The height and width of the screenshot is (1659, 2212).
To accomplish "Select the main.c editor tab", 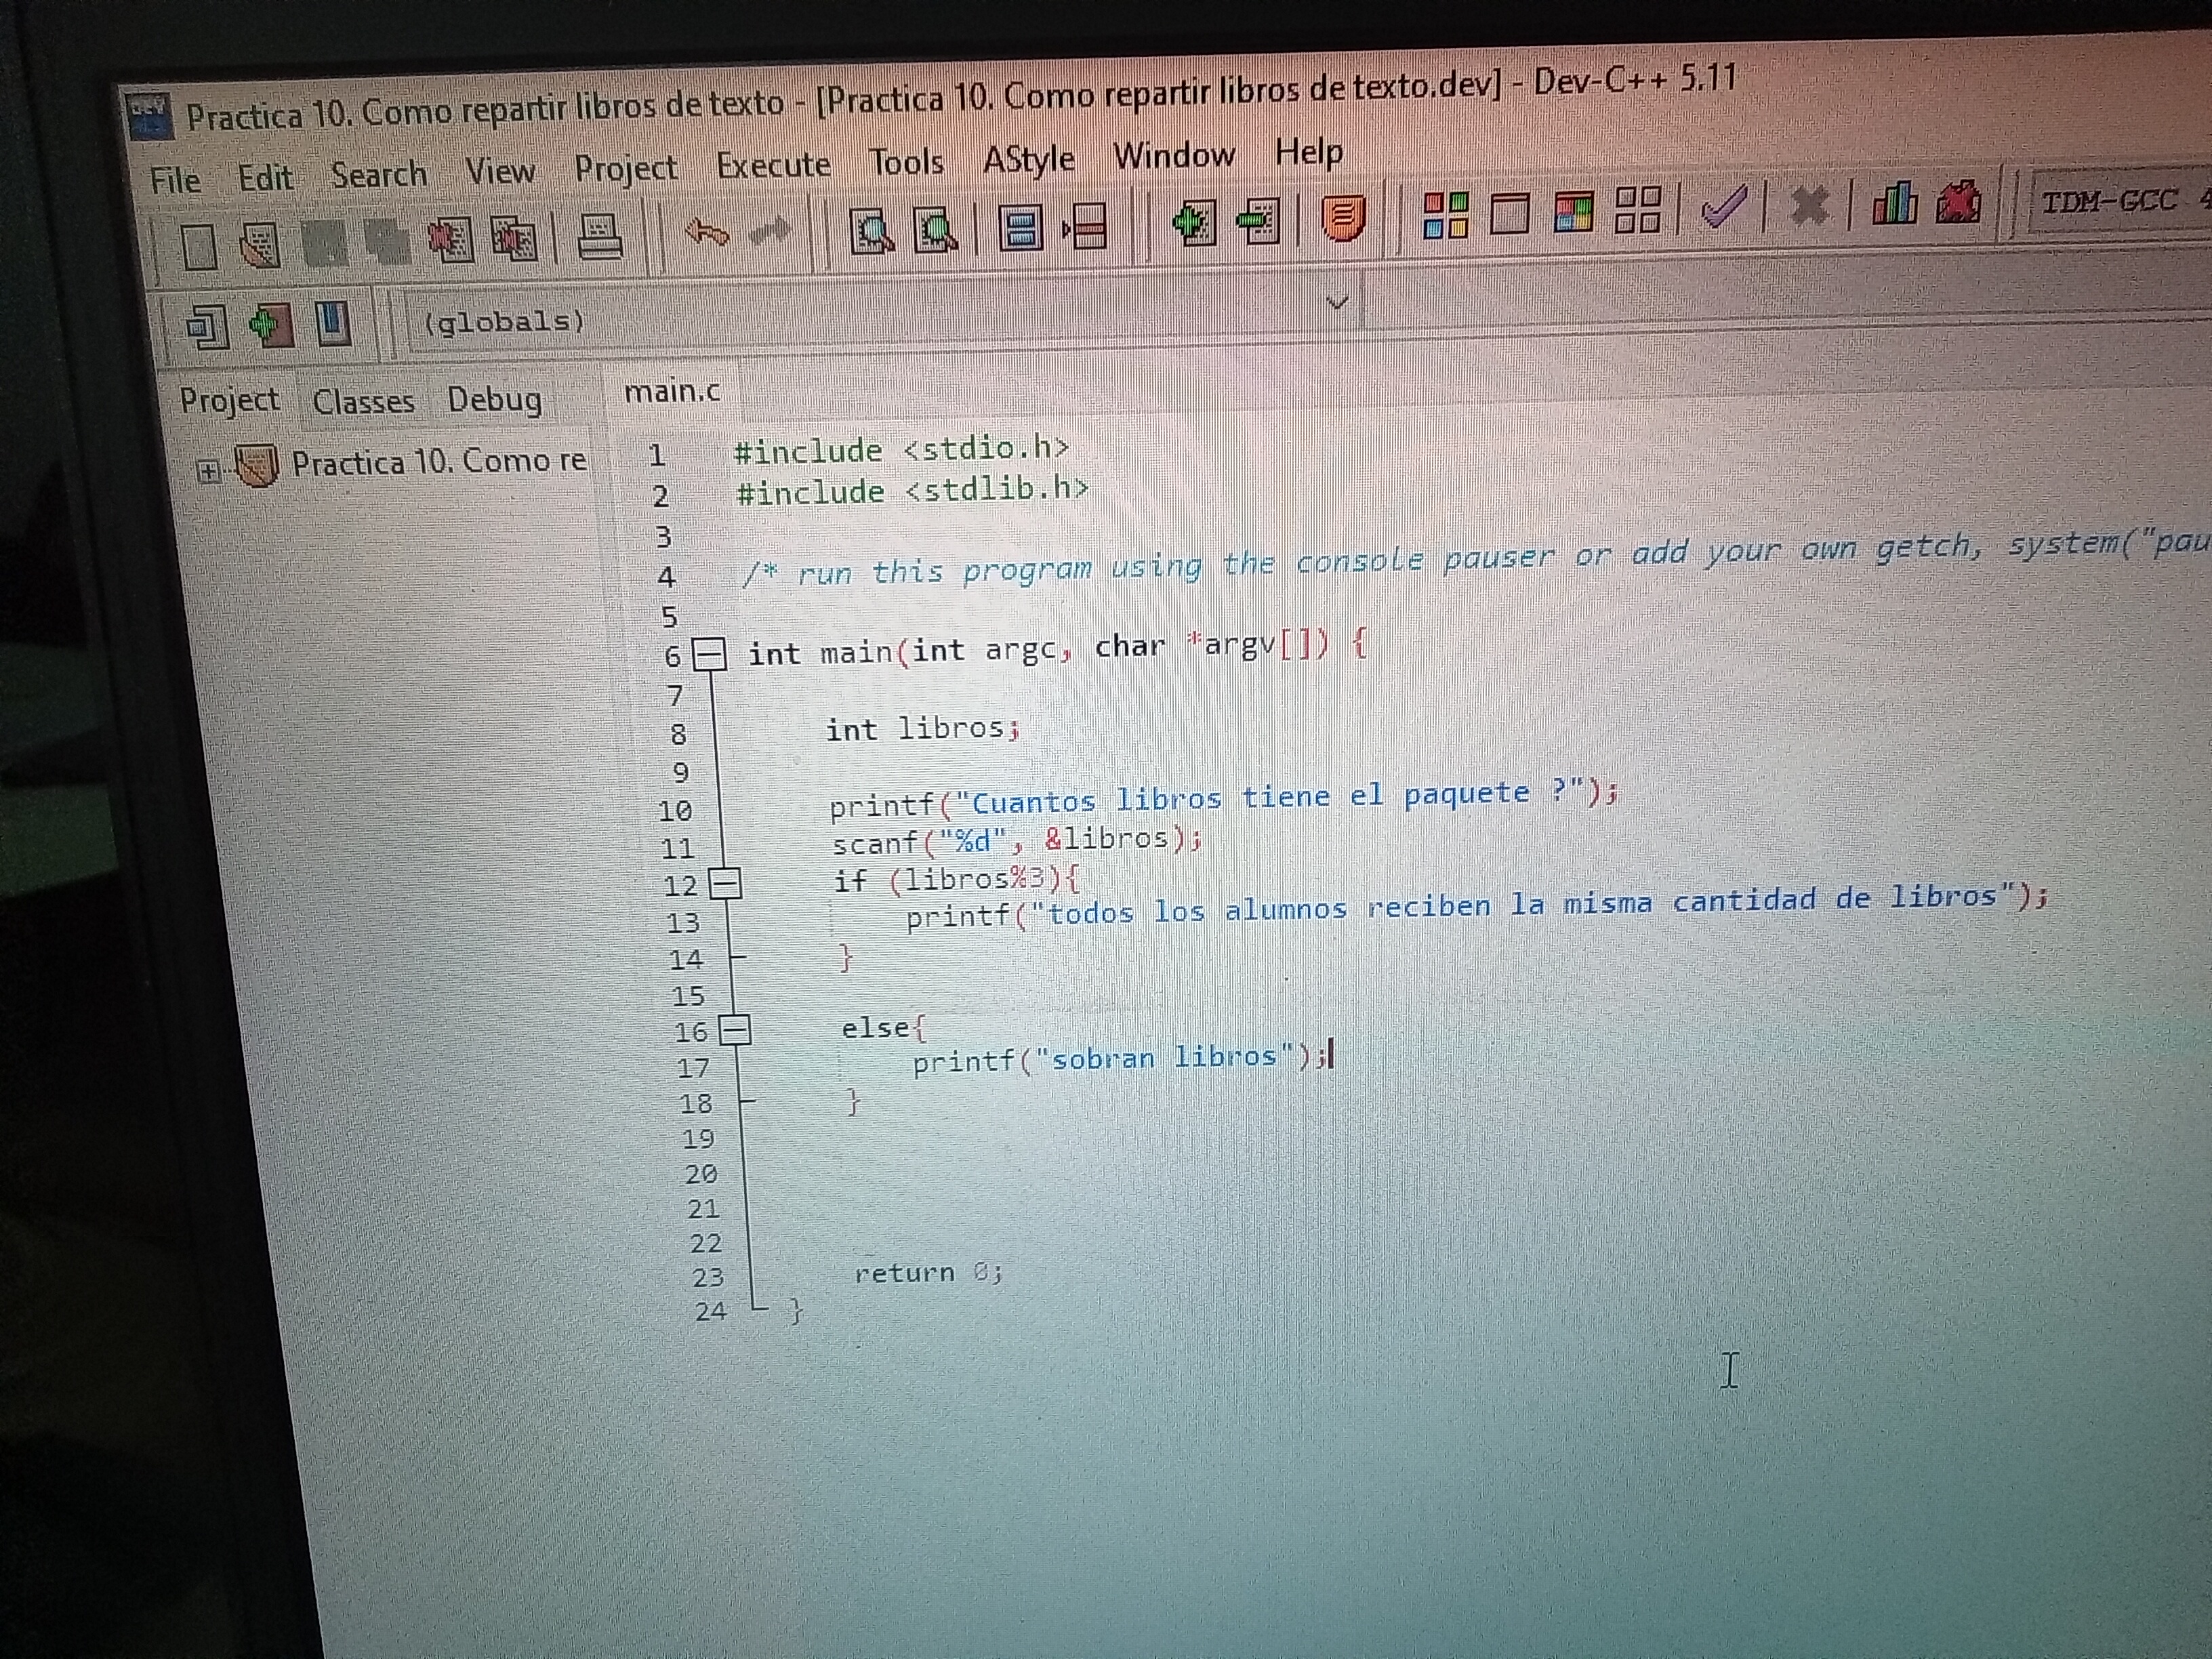I will (x=671, y=392).
